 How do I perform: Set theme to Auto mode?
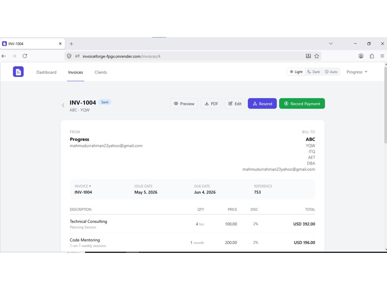coord(331,72)
